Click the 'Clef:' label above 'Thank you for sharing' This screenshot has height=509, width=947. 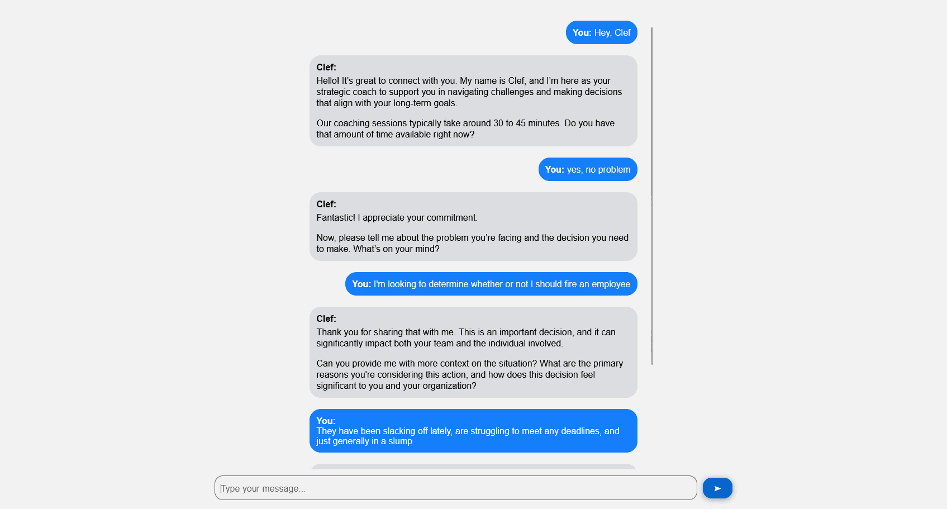coord(326,318)
